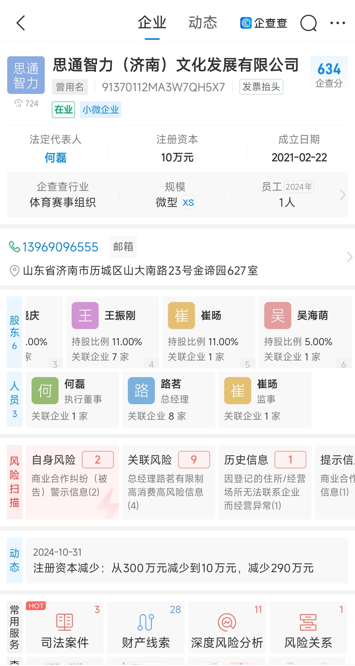The width and height of the screenshot is (355, 666).
Task: Open 风险关系 service icon
Action: (x=308, y=628)
